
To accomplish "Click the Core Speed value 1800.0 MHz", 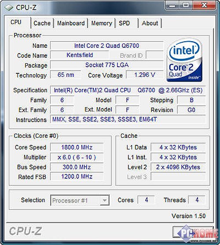I will click(x=77, y=147).
